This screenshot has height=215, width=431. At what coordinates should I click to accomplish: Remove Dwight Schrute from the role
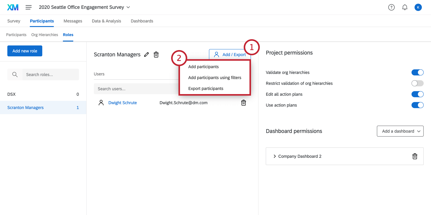click(x=243, y=103)
